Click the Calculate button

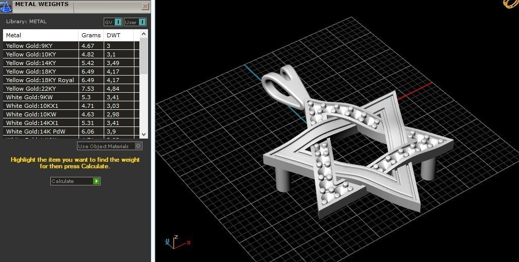click(x=76, y=181)
